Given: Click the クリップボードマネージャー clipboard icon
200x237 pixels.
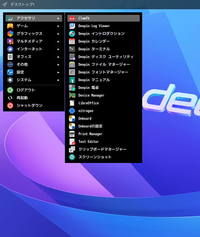Looking at the screenshot, I should tap(72, 149).
